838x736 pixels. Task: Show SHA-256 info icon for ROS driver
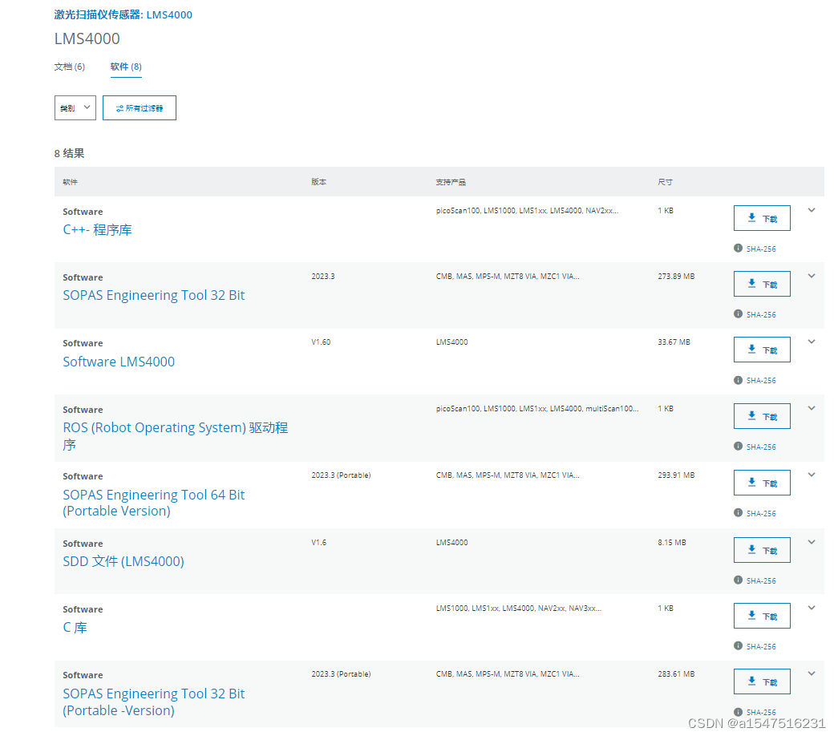[x=738, y=447]
